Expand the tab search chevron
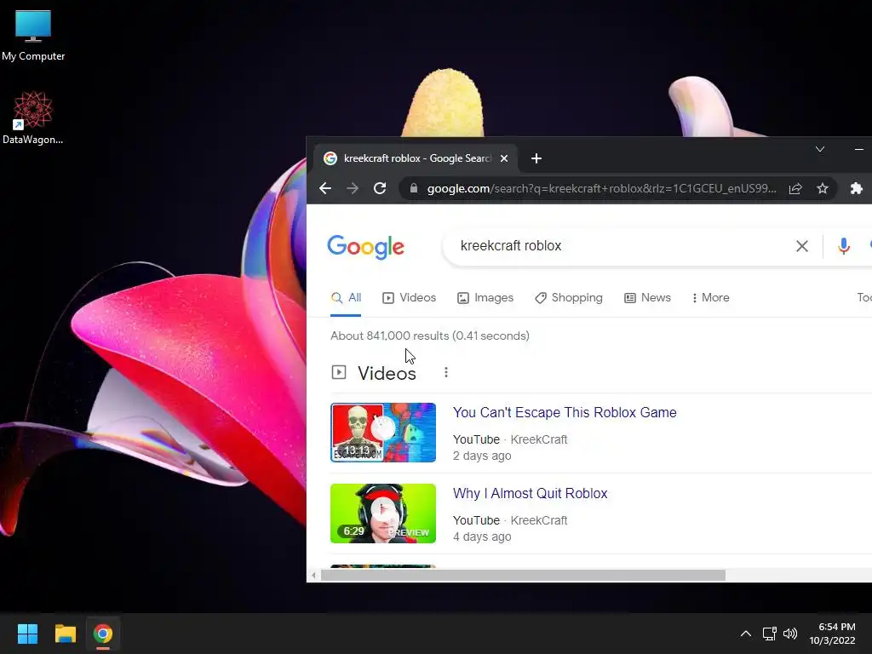Screen dimensions: 872x654 pos(820,149)
